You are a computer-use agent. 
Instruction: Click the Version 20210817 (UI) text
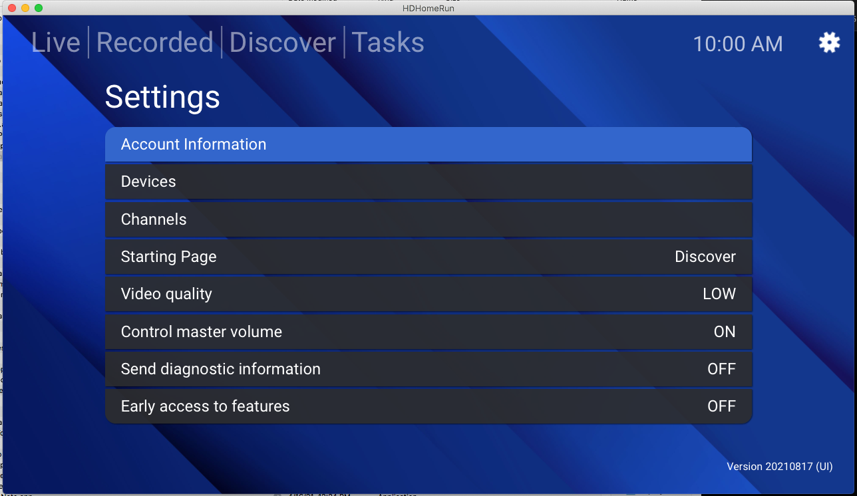tap(780, 467)
